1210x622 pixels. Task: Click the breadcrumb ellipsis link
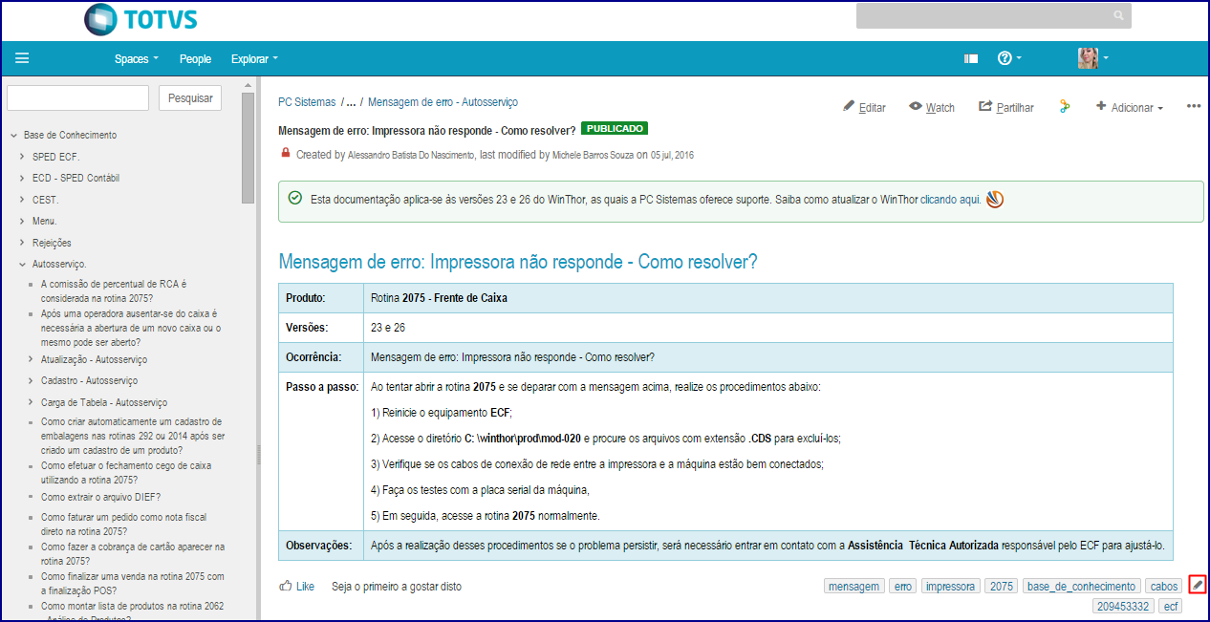[x=351, y=101]
